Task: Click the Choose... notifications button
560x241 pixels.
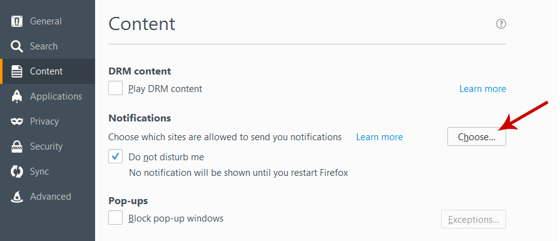Action: point(476,136)
